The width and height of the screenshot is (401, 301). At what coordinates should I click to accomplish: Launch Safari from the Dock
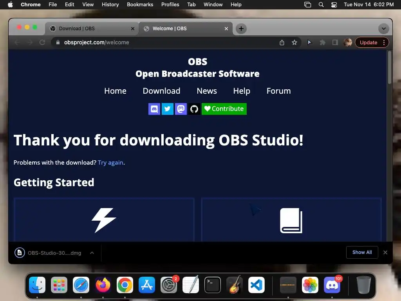[x=81, y=285]
